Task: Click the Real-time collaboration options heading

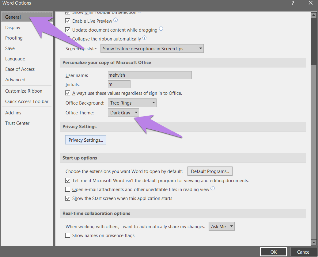Action: point(96,213)
